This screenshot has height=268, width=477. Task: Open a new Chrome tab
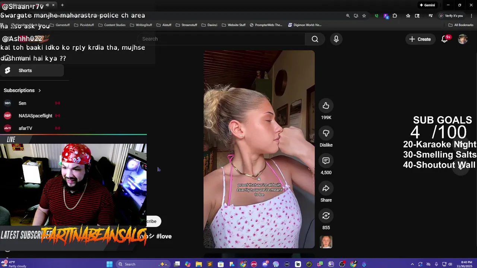(62, 5)
